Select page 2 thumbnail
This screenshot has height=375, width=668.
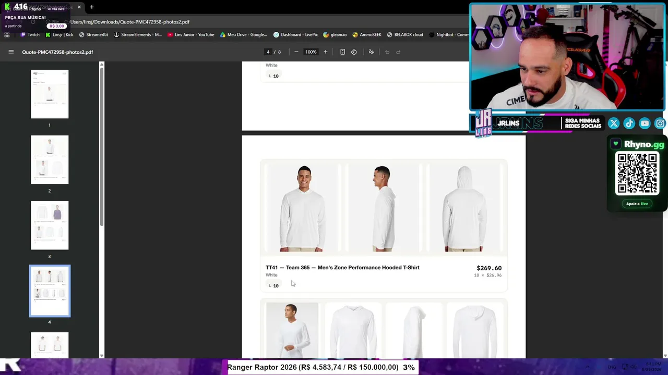(x=50, y=160)
